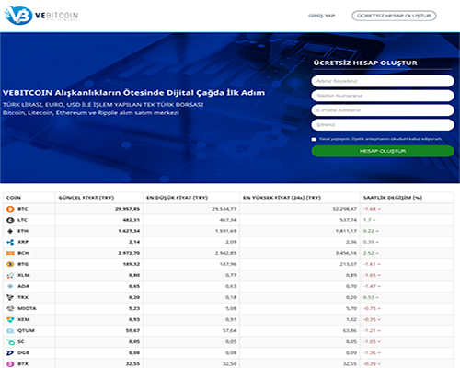Click the TRX coin icon
Image resolution: width=460 pixels, height=368 pixels.
pyautogui.click(x=10, y=297)
